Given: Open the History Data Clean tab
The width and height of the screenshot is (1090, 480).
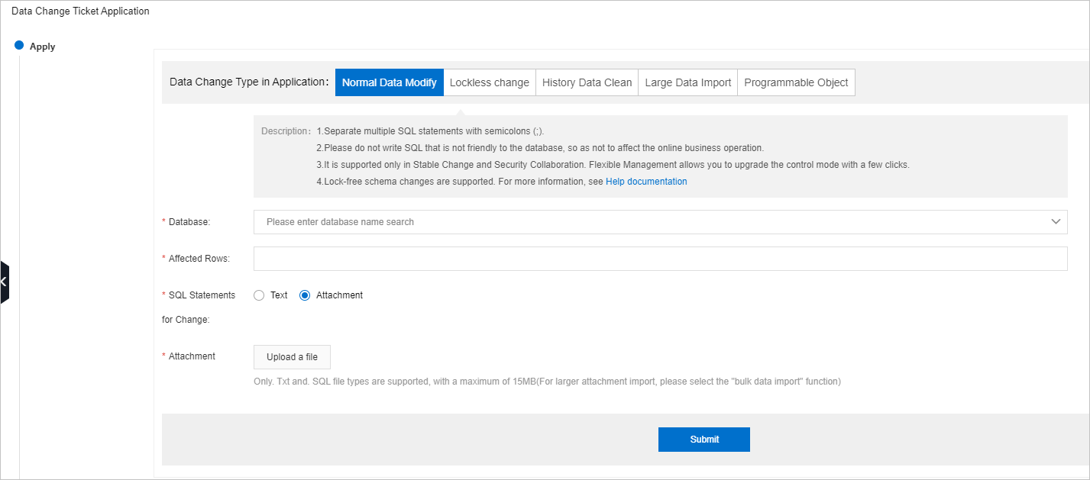Looking at the screenshot, I should (587, 82).
